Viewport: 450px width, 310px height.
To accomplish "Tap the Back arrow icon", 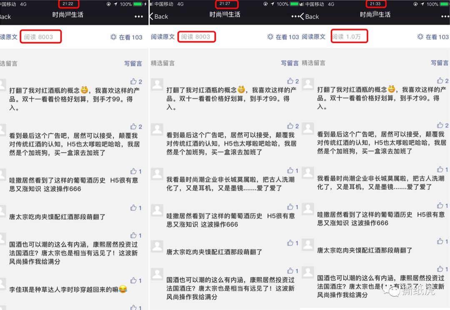I will (152, 17).
